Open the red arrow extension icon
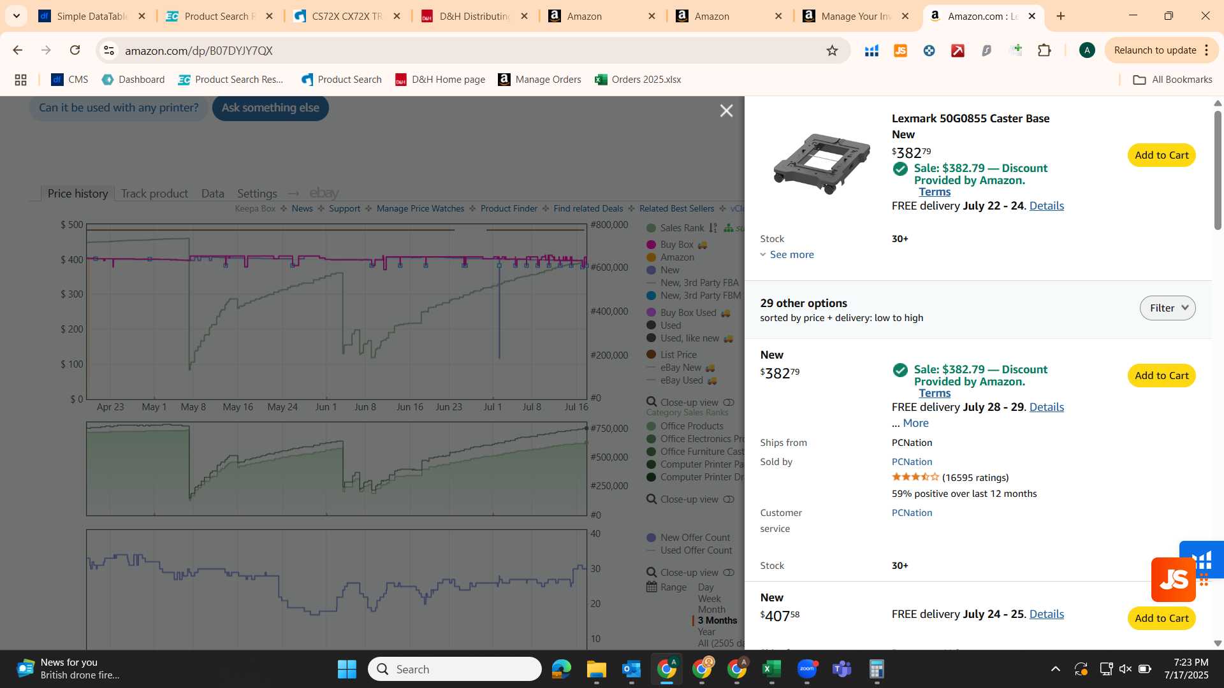Screen dimensions: 1224x688 click(958, 50)
